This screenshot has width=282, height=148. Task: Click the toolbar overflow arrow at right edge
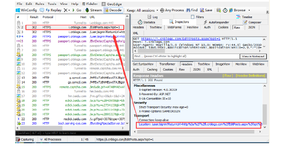pos(267,12)
